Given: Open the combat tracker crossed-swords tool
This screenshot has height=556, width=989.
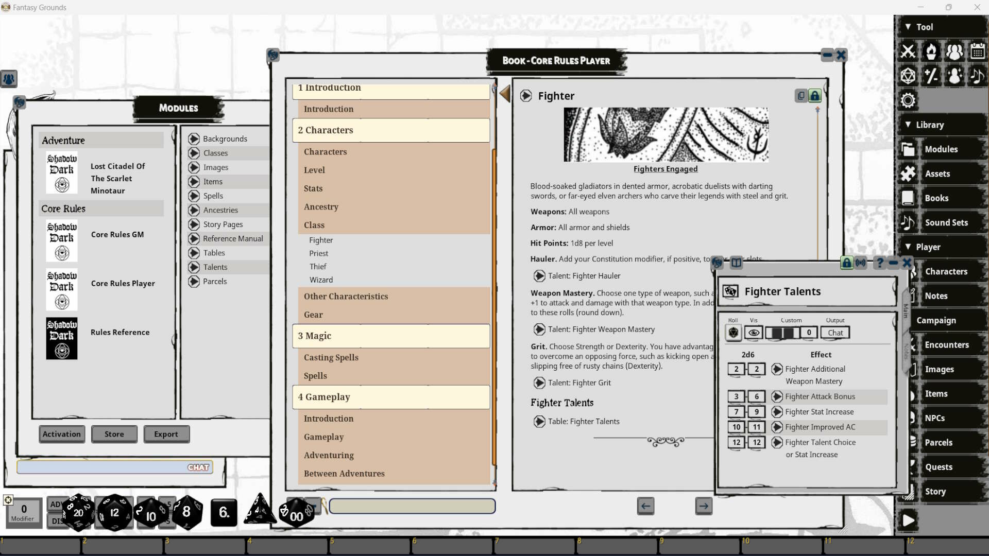Looking at the screenshot, I should (x=908, y=51).
